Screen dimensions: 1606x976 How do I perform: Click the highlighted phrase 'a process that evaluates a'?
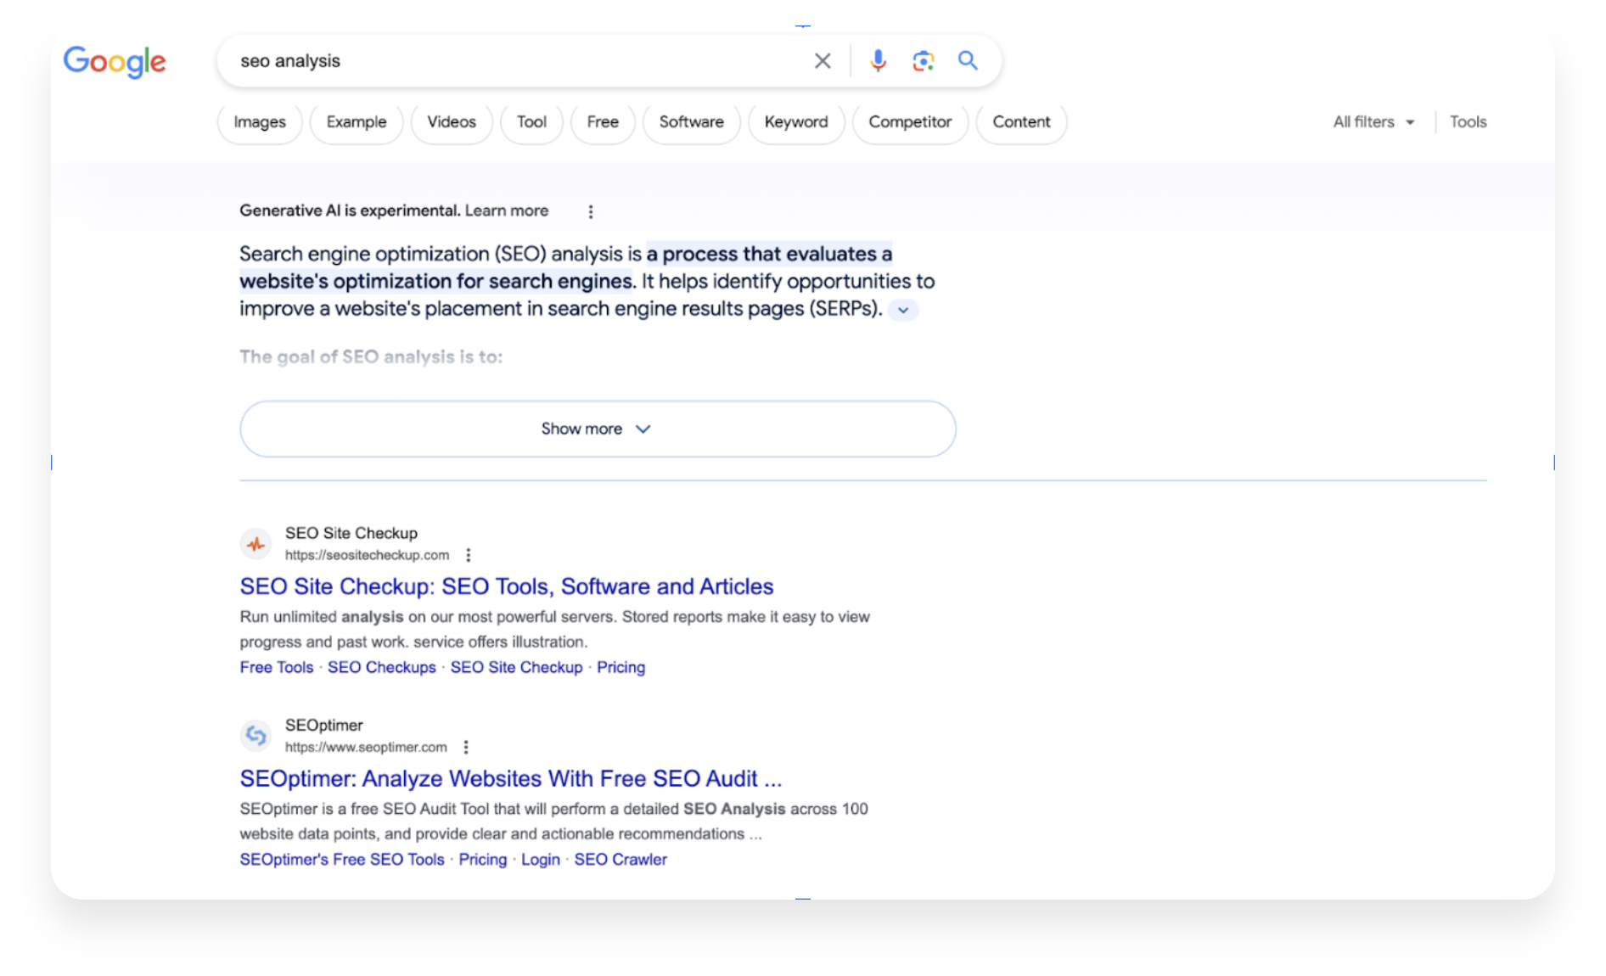[769, 254]
